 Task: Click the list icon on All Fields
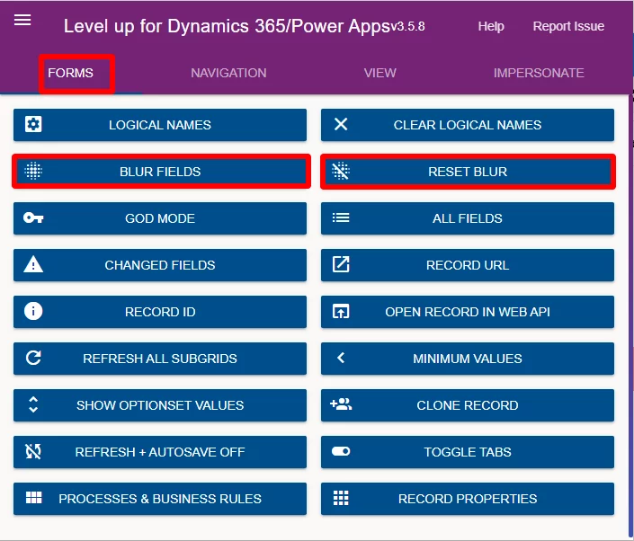tap(341, 217)
